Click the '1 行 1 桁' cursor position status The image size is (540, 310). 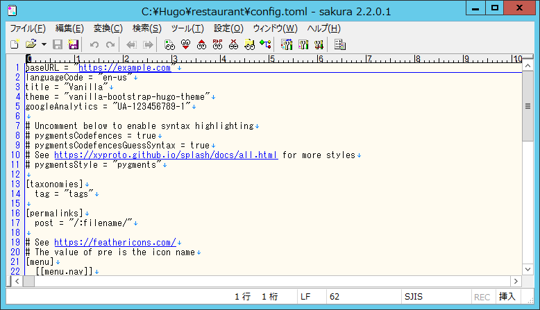tap(256, 297)
